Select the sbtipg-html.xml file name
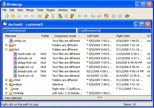The image size is (154, 108). pos(27,63)
